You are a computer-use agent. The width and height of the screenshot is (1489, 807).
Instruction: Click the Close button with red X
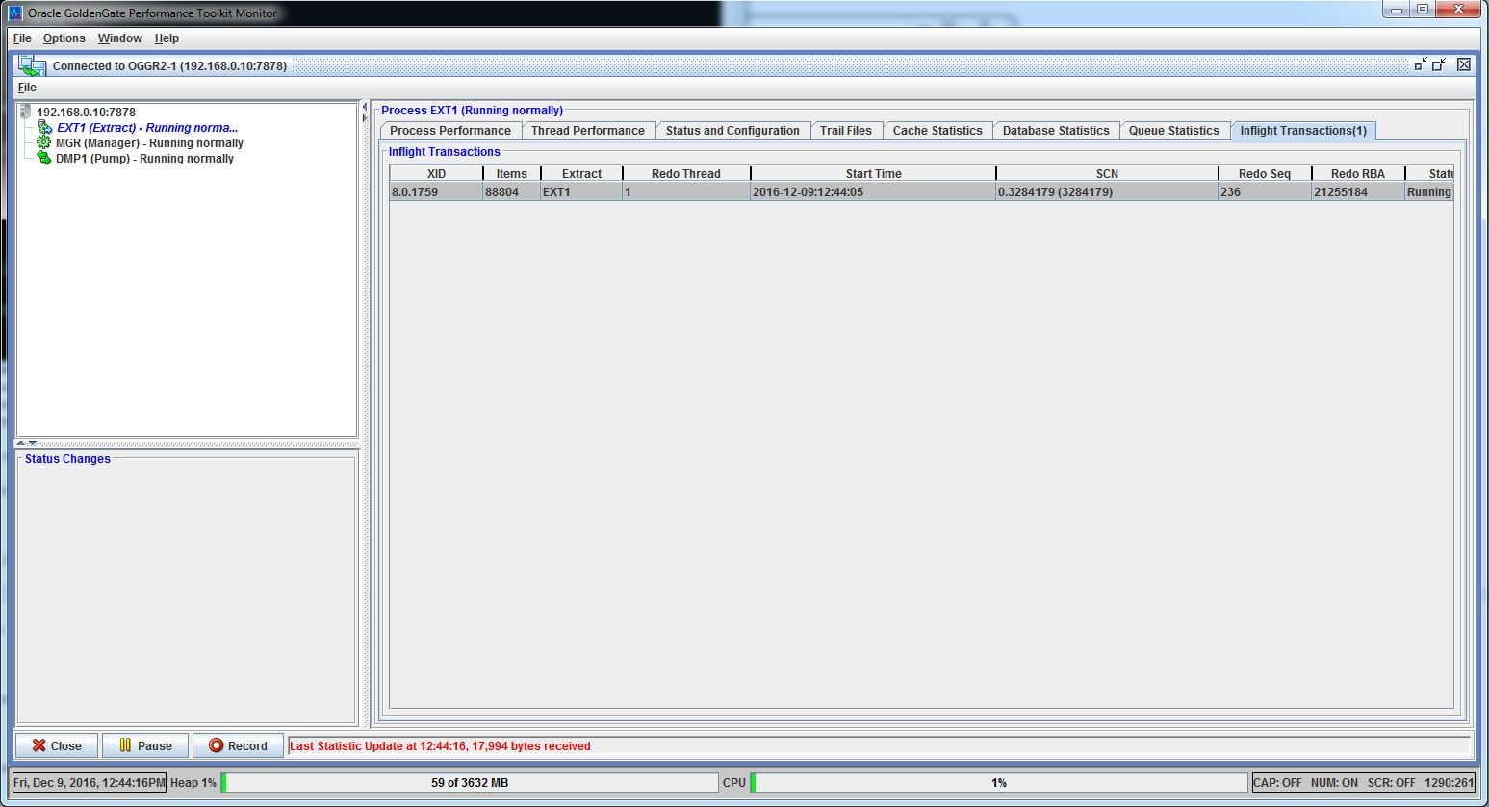pos(57,745)
